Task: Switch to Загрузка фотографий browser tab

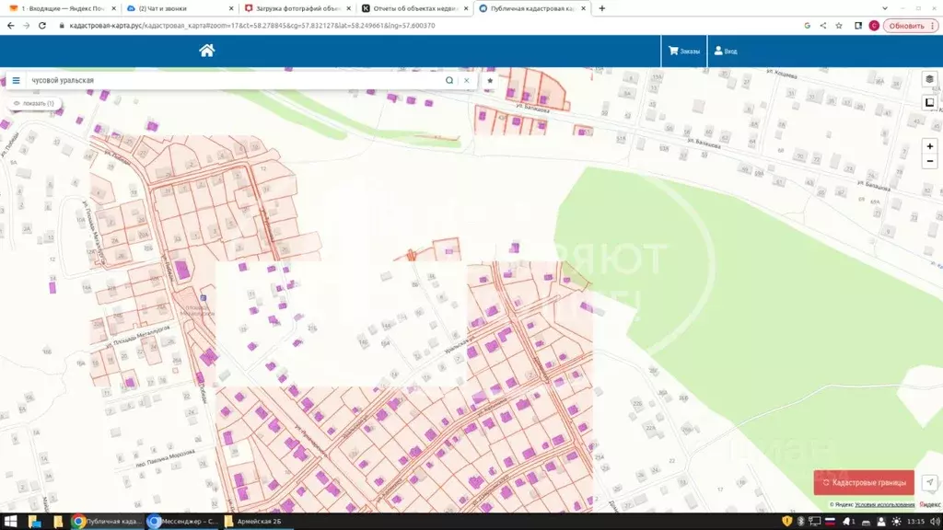Action: (297, 8)
